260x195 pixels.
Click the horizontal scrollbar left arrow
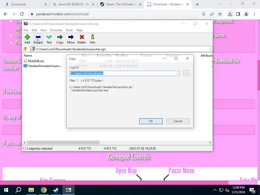click(24, 142)
